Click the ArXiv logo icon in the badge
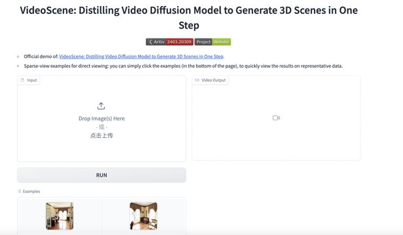 pyautogui.click(x=150, y=42)
